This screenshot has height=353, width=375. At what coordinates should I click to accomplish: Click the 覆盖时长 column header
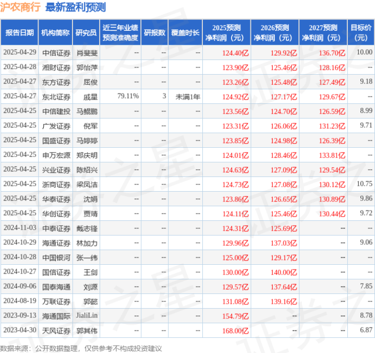tap(185, 32)
